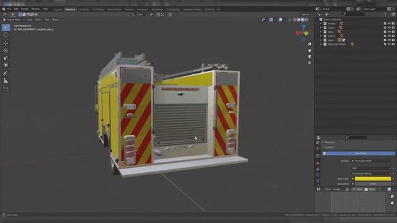The image size is (397, 223).
Task: Click the folder icon on Open button
Action: 366,190
